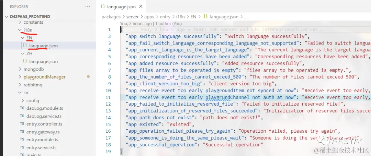Open entry.controller.ts file

[44, 124]
